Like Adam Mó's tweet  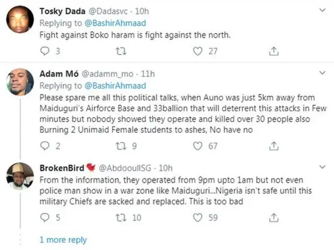[197, 146]
